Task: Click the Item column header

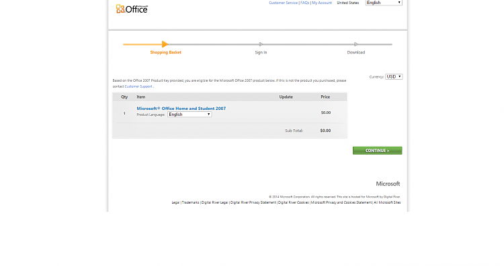Action: 141,96
